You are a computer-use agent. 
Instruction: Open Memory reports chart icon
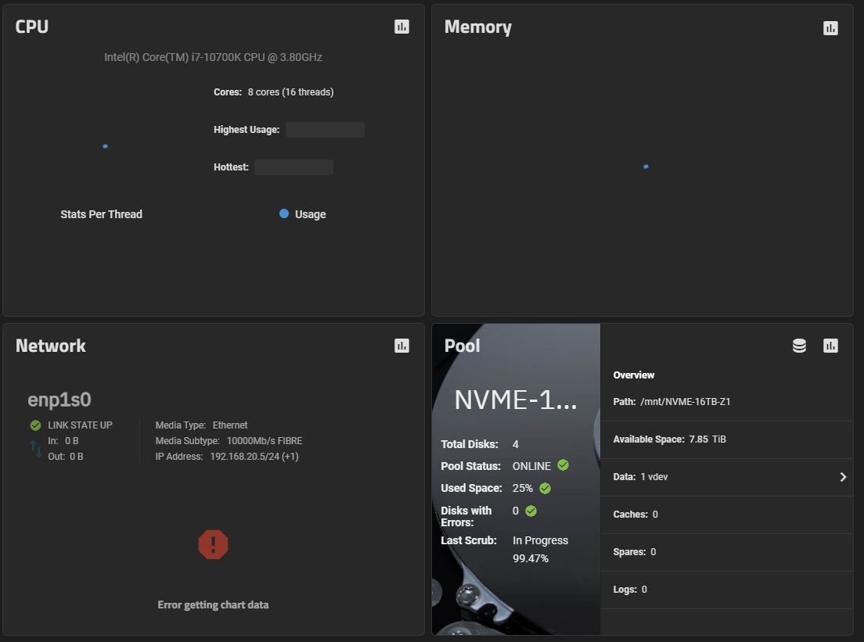pyautogui.click(x=830, y=28)
